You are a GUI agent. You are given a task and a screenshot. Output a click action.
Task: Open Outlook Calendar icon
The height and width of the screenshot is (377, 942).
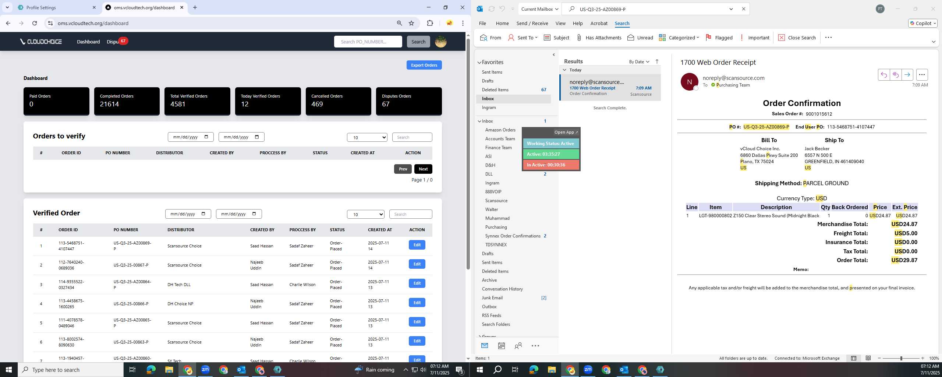pyautogui.click(x=501, y=346)
